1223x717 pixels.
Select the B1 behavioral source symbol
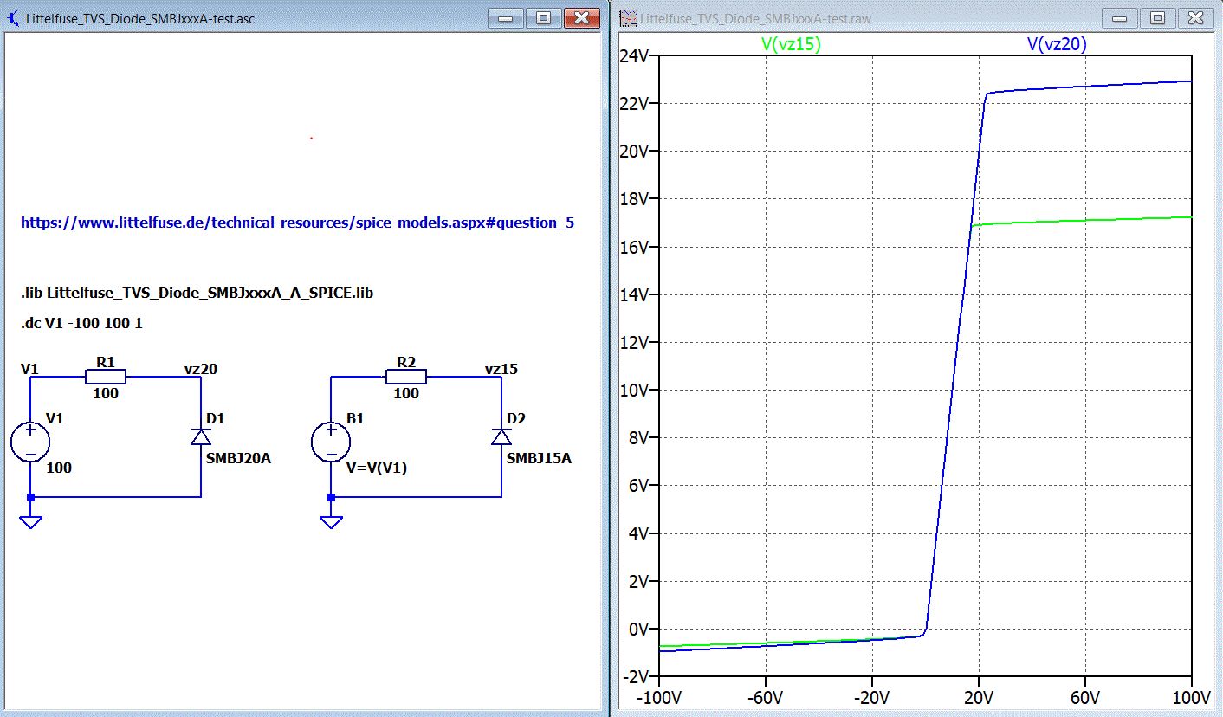point(330,442)
